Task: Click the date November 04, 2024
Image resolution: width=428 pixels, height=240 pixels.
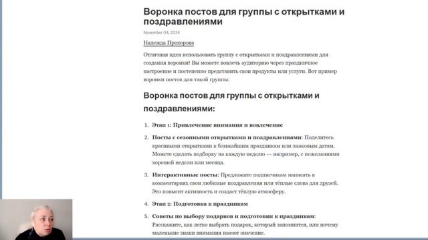Action: [162, 33]
